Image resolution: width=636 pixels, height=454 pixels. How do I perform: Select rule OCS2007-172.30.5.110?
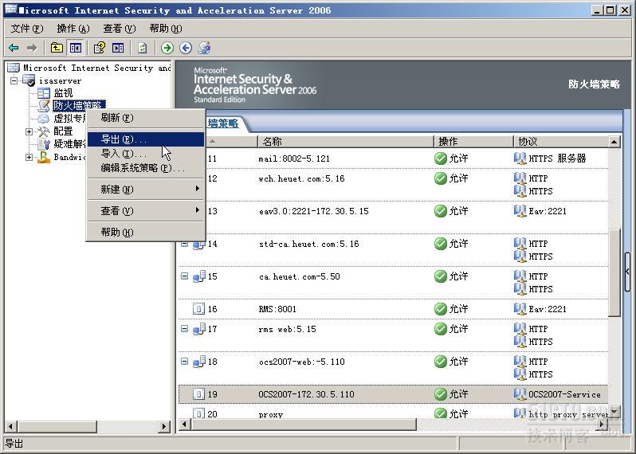point(306,394)
